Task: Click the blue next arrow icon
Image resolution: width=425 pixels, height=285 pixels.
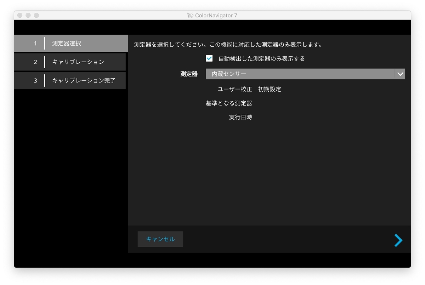Action: [x=398, y=240]
